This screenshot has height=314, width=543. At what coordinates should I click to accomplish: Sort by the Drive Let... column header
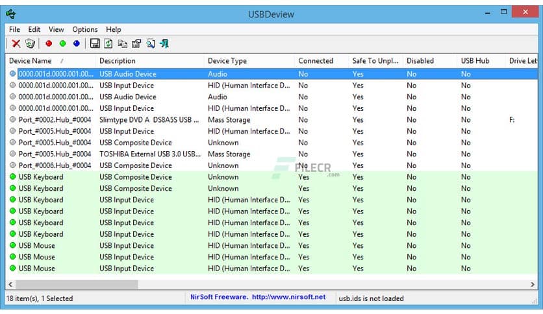tap(522, 61)
